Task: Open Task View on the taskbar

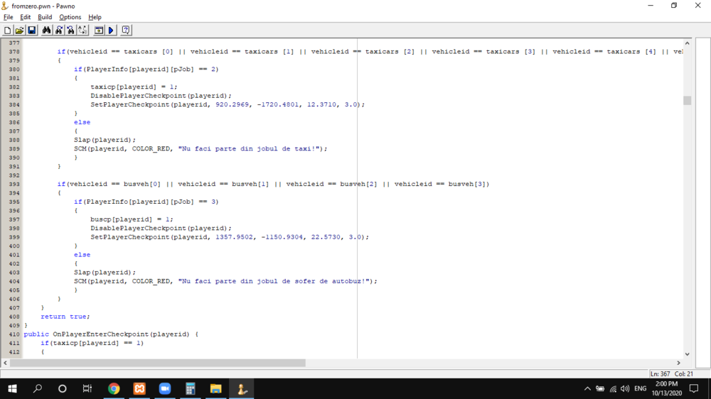Action: [x=87, y=388]
